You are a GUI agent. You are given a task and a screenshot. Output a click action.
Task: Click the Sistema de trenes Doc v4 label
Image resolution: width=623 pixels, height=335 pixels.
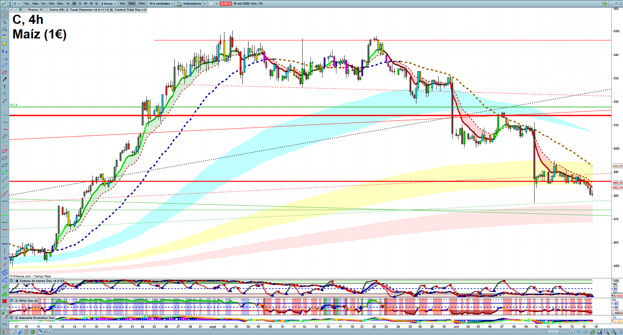(x=40, y=281)
